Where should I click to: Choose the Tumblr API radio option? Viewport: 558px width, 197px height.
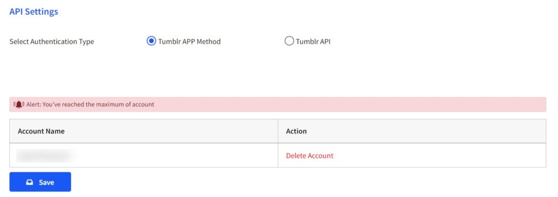click(289, 41)
